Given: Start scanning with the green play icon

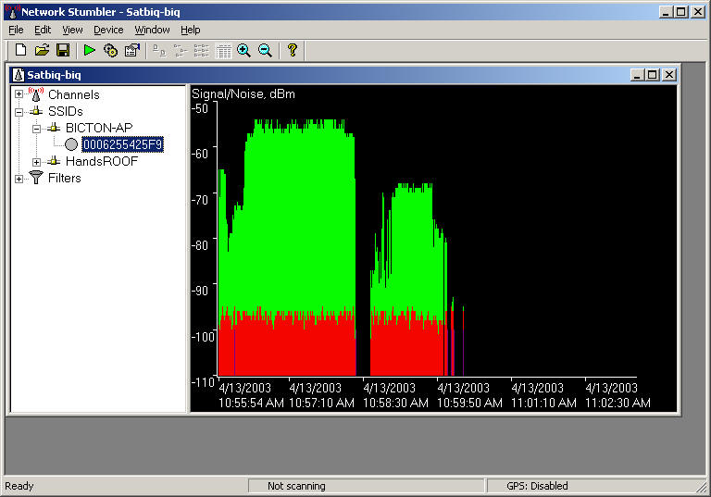Looking at the screenshot, I should [89, 50].
